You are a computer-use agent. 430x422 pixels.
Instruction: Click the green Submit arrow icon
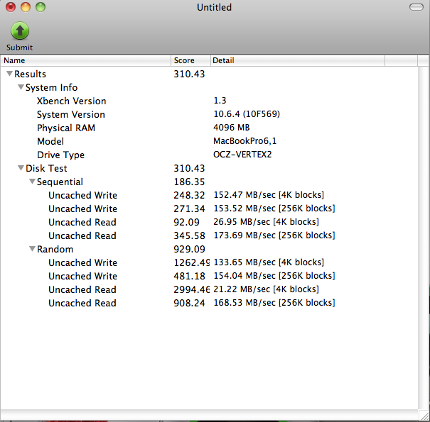(x=20, y=30)
